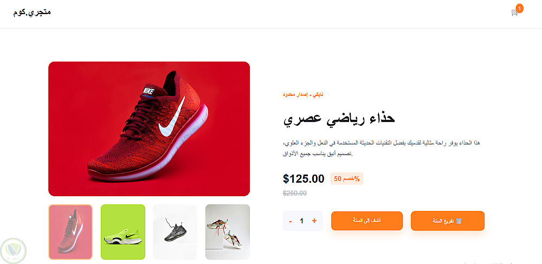Select the quantity value field showing 1

[302, 221]
